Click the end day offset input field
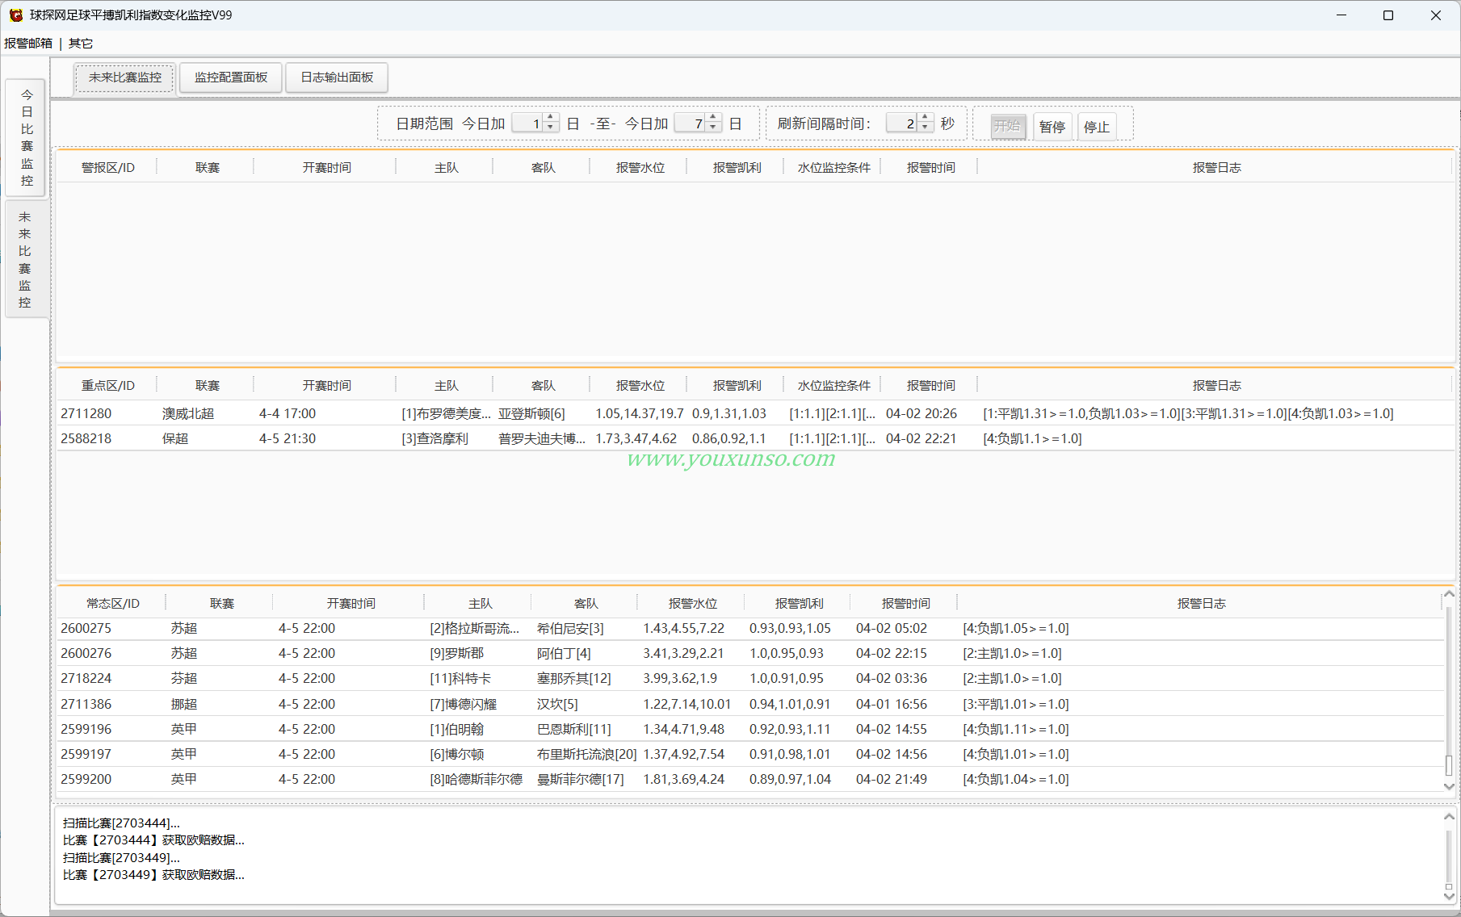 point(691,124)
